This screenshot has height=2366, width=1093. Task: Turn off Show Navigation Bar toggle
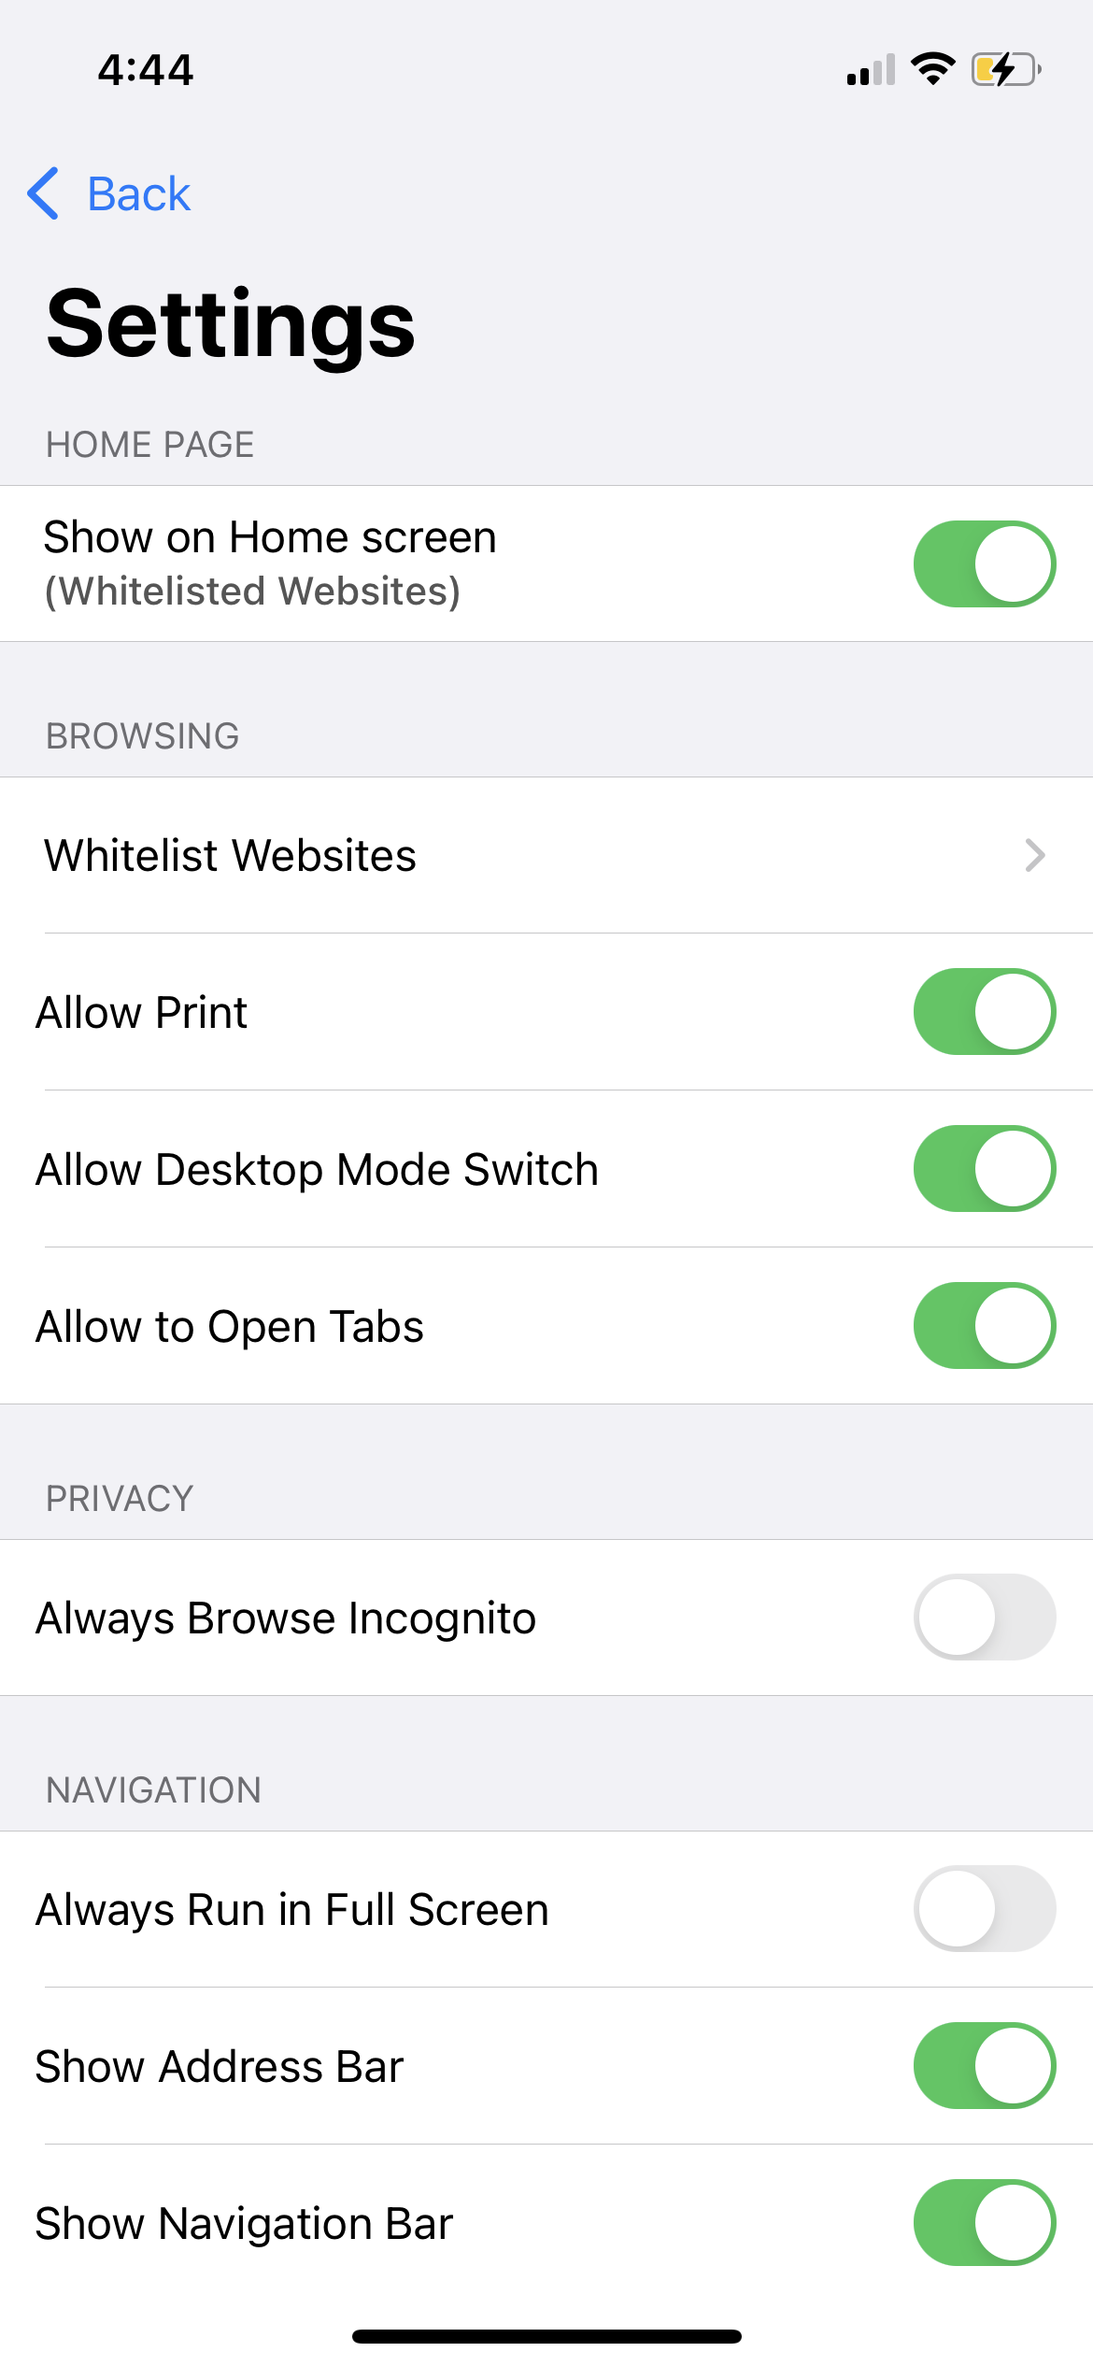coord(985,2222)
